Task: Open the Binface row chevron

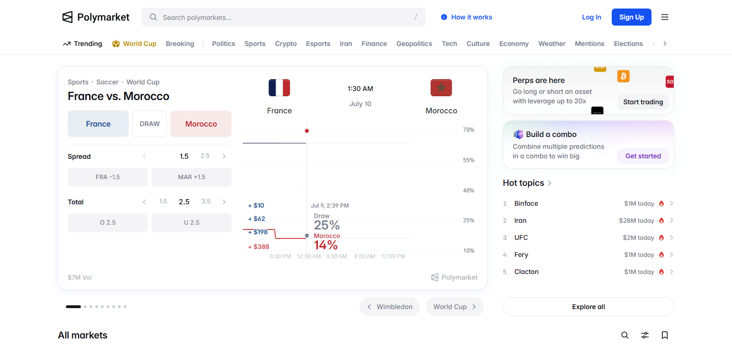Action: 671,203
